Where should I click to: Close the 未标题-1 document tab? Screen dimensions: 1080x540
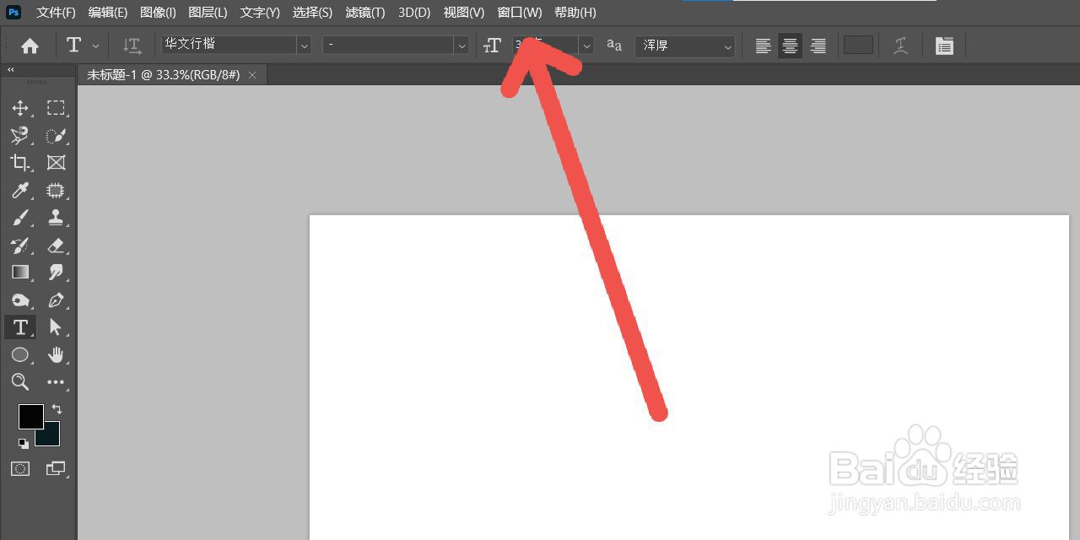tap(252, 75)
